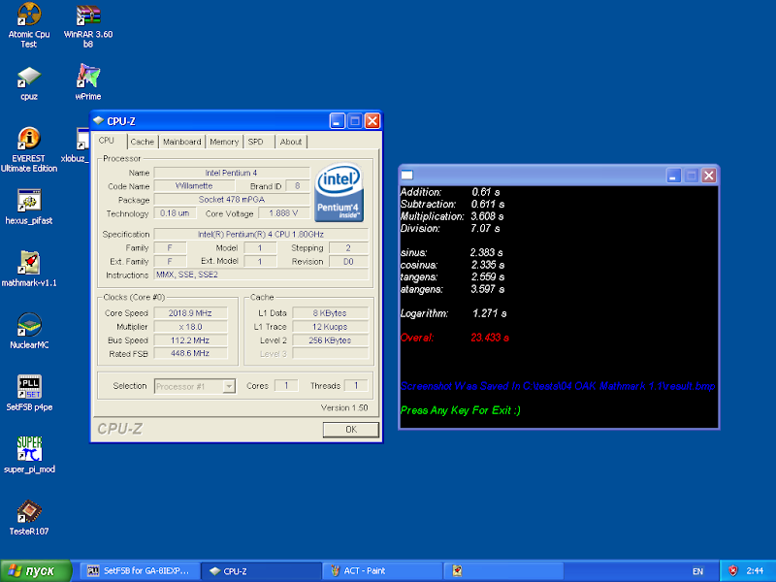Viewport: 776px width, 582px height.
Task: Click the Mathmark console window system icon
Action: [x=406, y=175]
